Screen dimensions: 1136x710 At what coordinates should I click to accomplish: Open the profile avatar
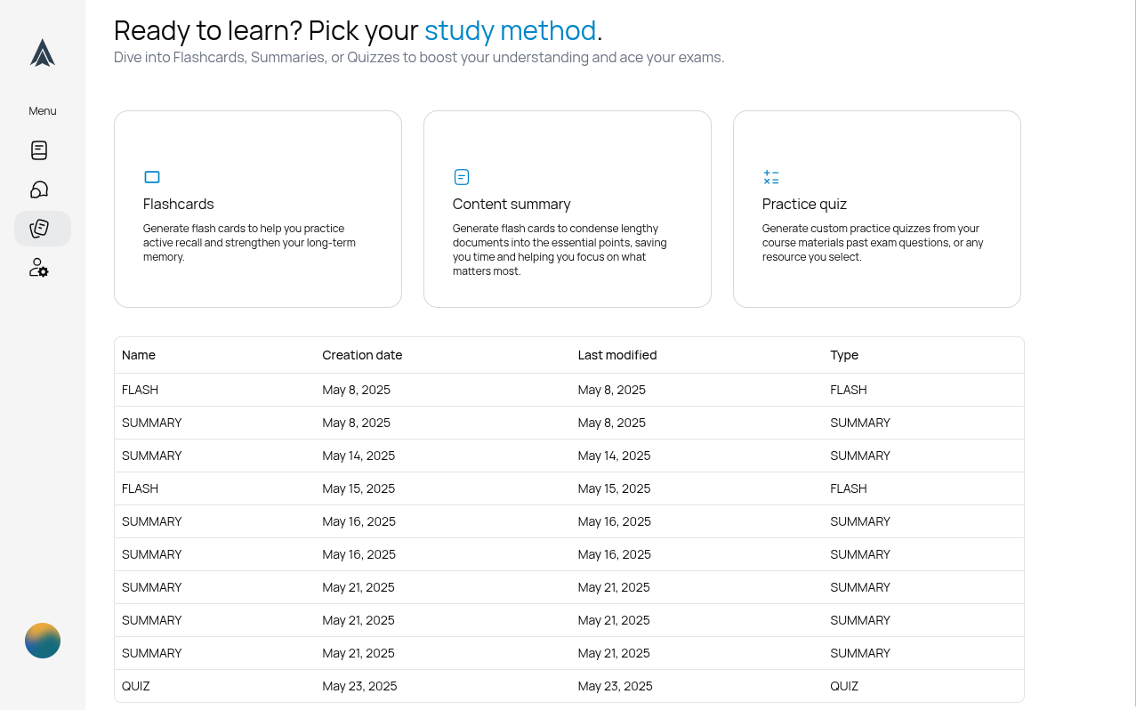coord(43,641)
